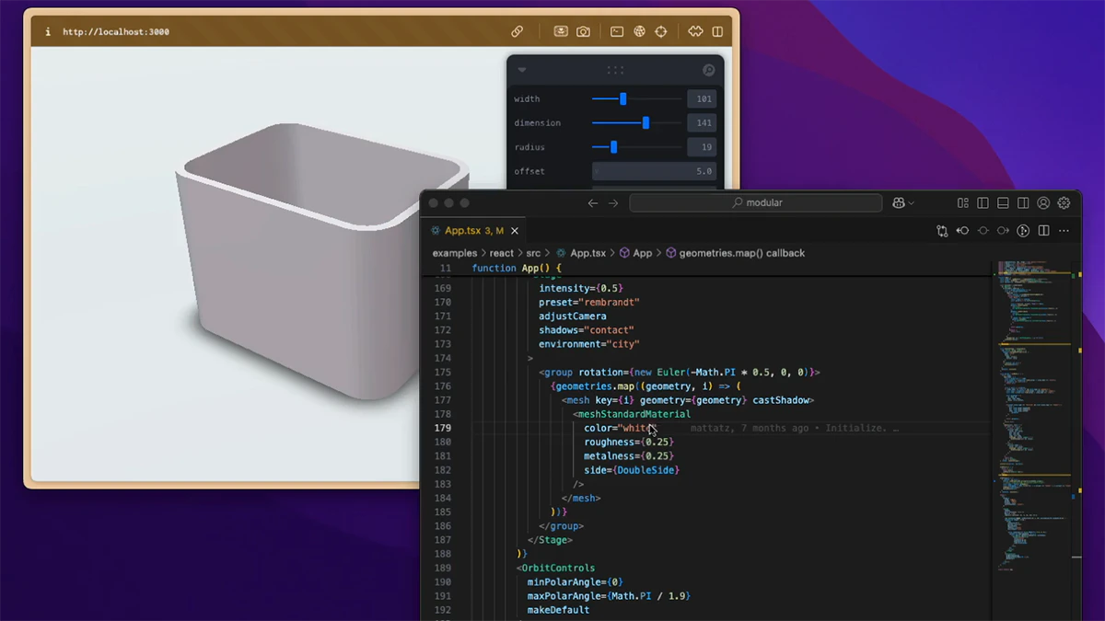1105x621 pixels.
Task: Click the sticky 'function App() {' header line
Action: pyautogui.click(x=517, y=268)
